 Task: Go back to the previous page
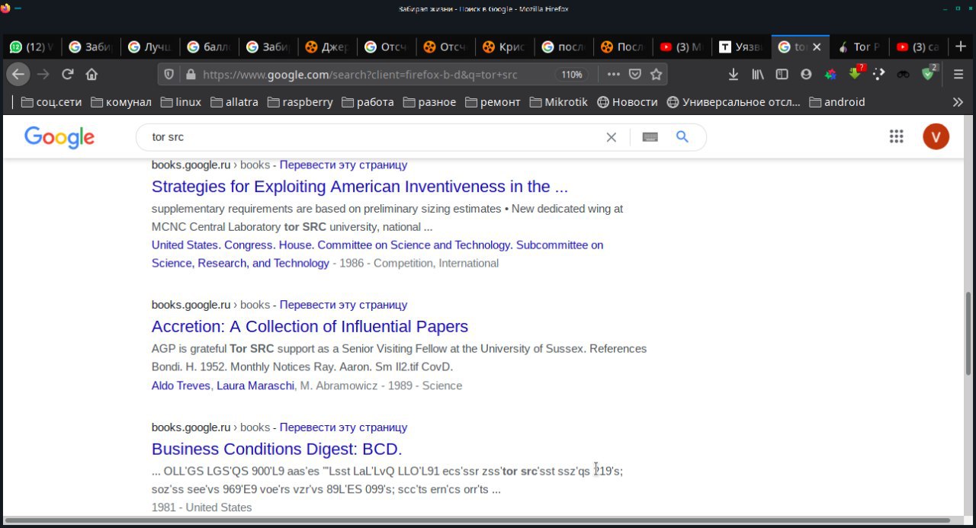tap(18, 74)
